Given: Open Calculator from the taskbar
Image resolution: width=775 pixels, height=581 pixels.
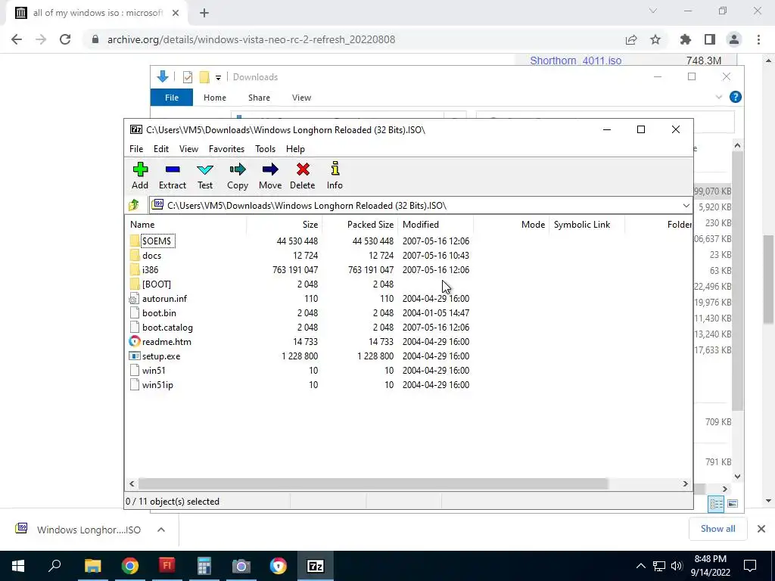Looking at the screenshot, I should click(204, 566).
